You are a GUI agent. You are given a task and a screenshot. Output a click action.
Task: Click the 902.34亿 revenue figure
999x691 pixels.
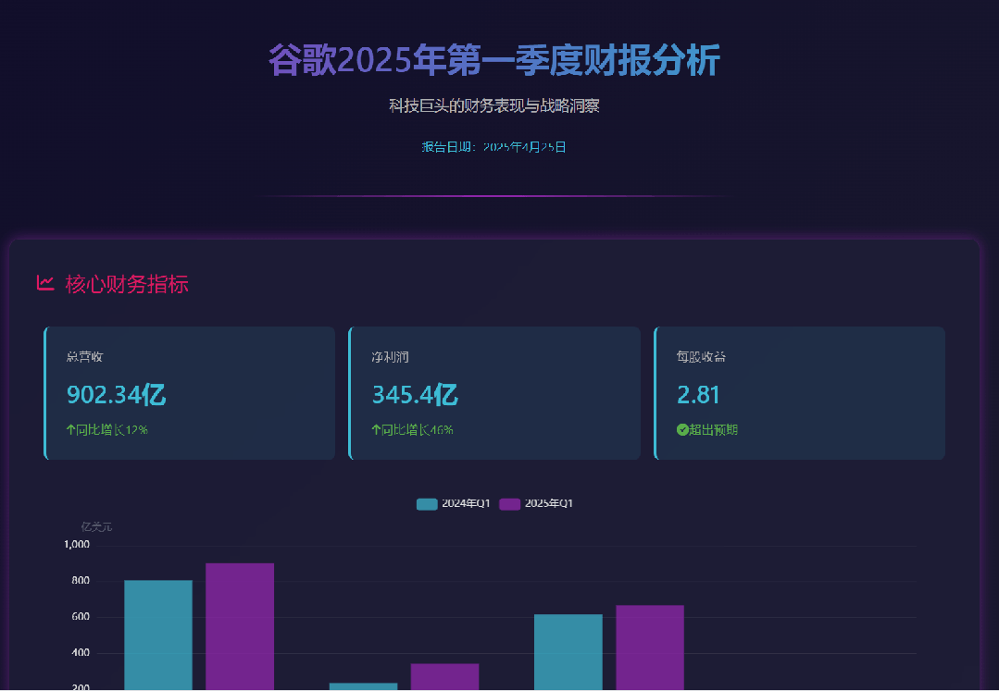[x=115, y=394]
